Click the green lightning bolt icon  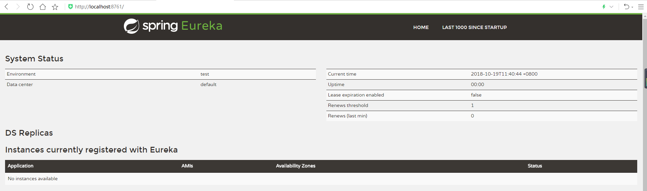pos(604,7)
